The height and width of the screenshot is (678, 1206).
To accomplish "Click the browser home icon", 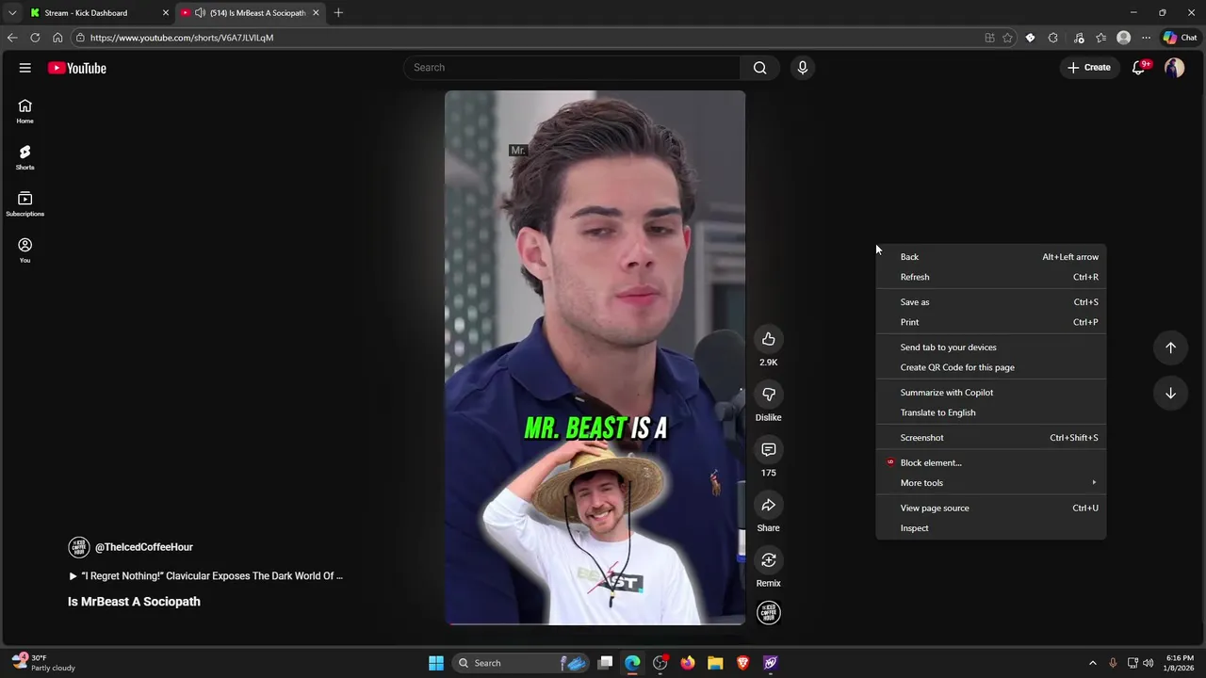I will click(57, 38).
